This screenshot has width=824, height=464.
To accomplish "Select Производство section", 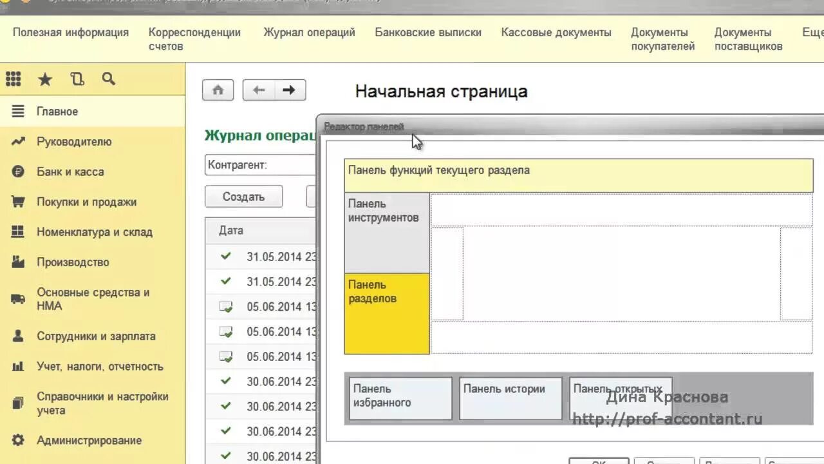I will tap(93, 262).
